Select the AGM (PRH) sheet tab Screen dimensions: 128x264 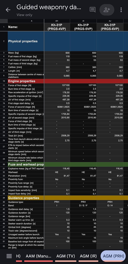114,256
